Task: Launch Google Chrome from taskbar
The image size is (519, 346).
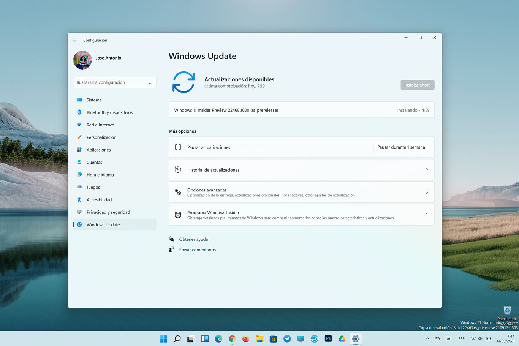Action: tap(232, 339)
